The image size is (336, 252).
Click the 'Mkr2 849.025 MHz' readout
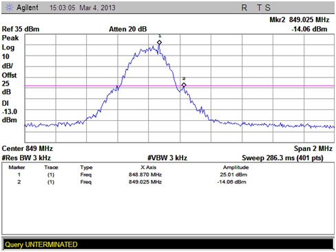[300, 20]
